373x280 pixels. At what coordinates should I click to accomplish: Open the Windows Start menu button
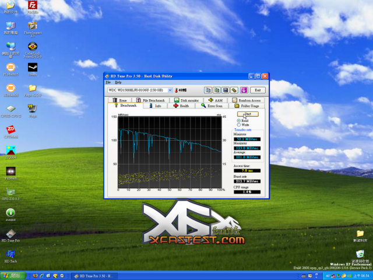pyautogui.click(x=13, y=276)
